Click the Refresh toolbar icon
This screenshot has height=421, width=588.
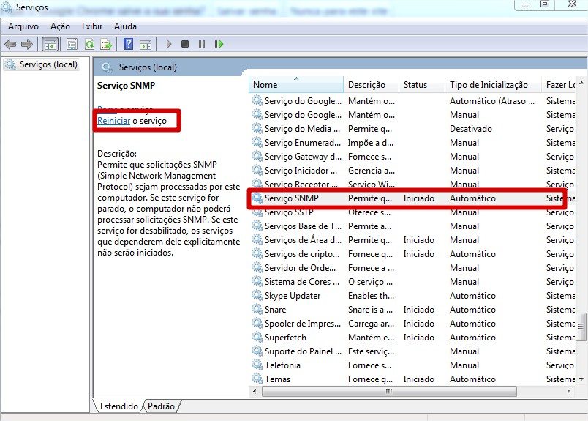[x=89, y=44]
